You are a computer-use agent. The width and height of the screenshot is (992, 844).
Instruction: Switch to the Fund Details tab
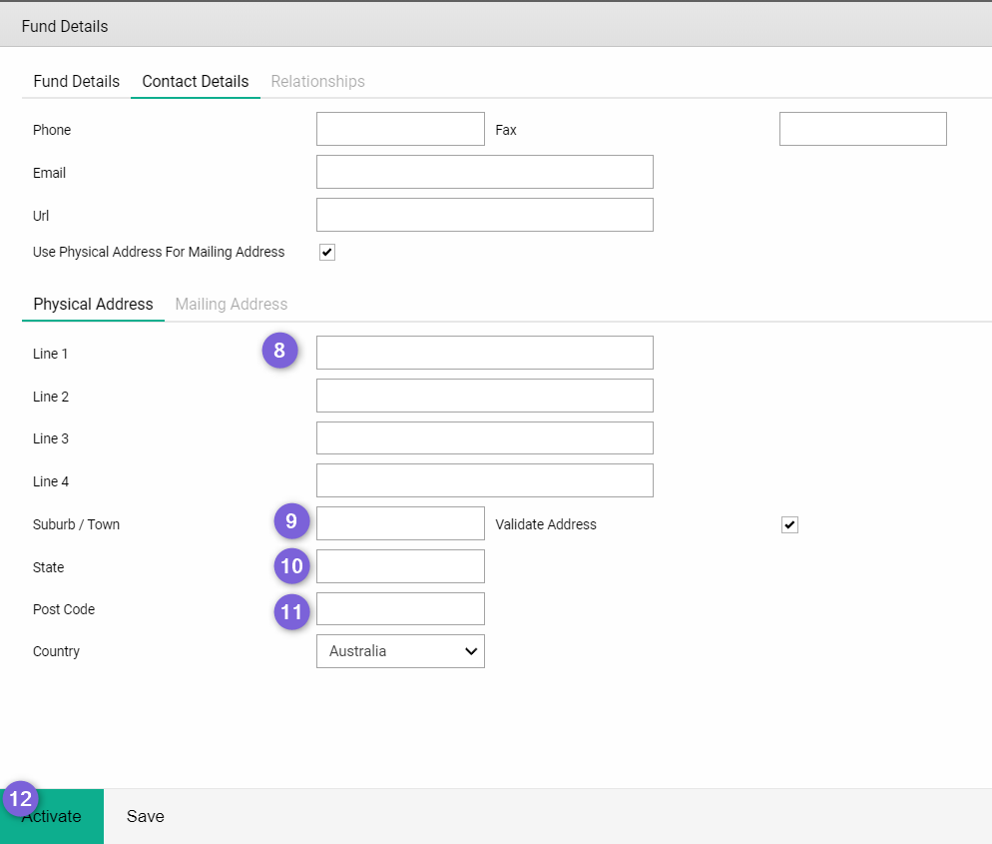coord(76,82)
